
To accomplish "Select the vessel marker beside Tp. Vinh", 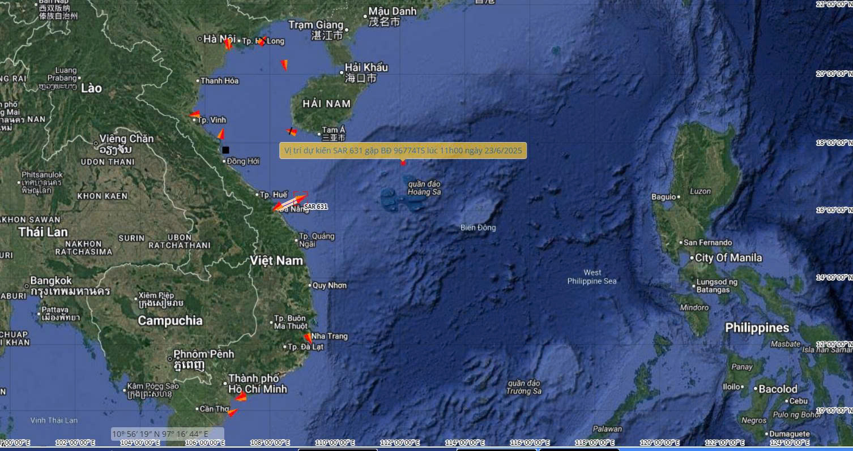I will tap(194, 115).
